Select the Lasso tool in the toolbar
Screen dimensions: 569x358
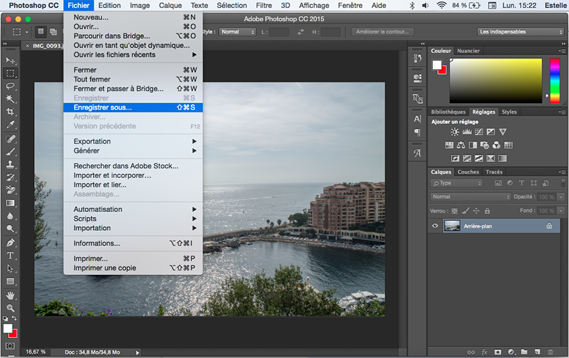point(10,86)
